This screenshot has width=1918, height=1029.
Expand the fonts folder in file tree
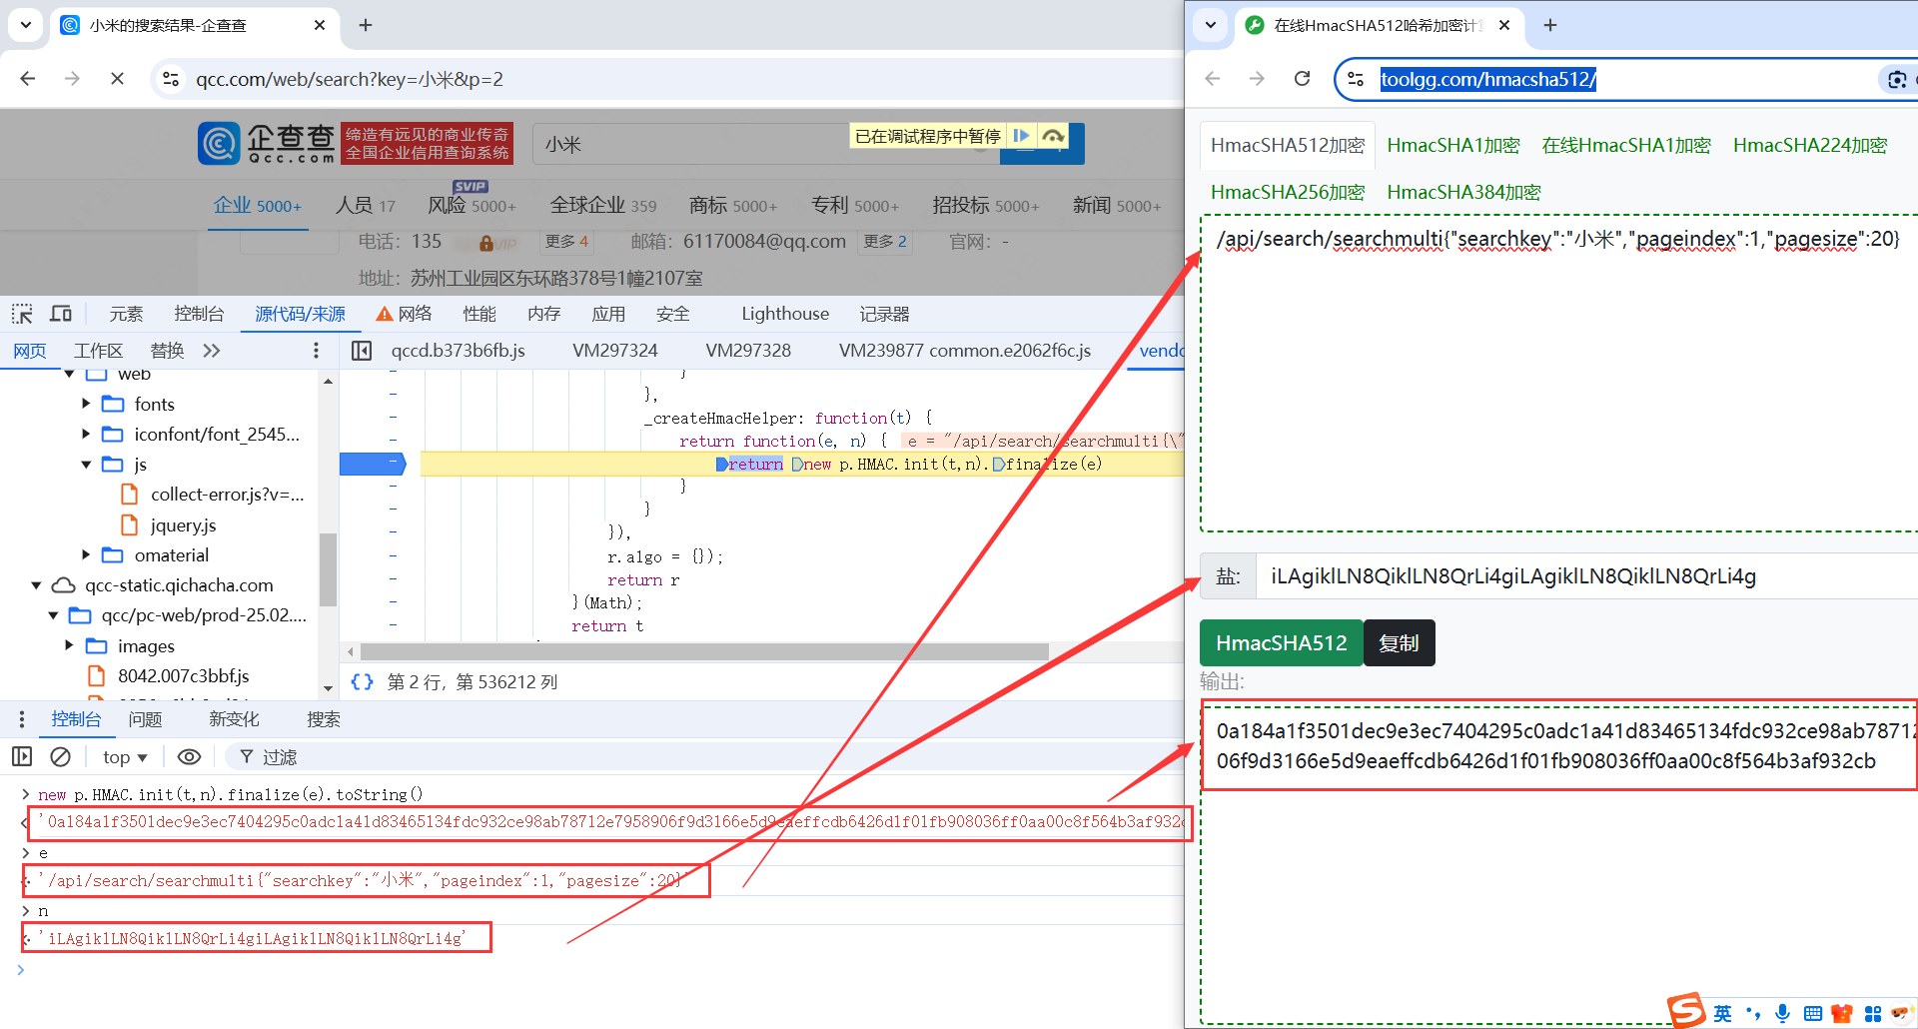coord(86,404)
